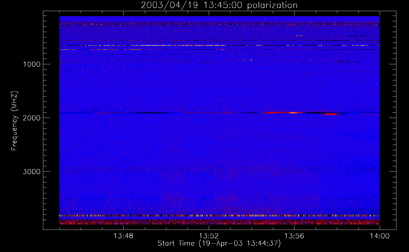Click the 13:56 time tick label

point(294,236)
